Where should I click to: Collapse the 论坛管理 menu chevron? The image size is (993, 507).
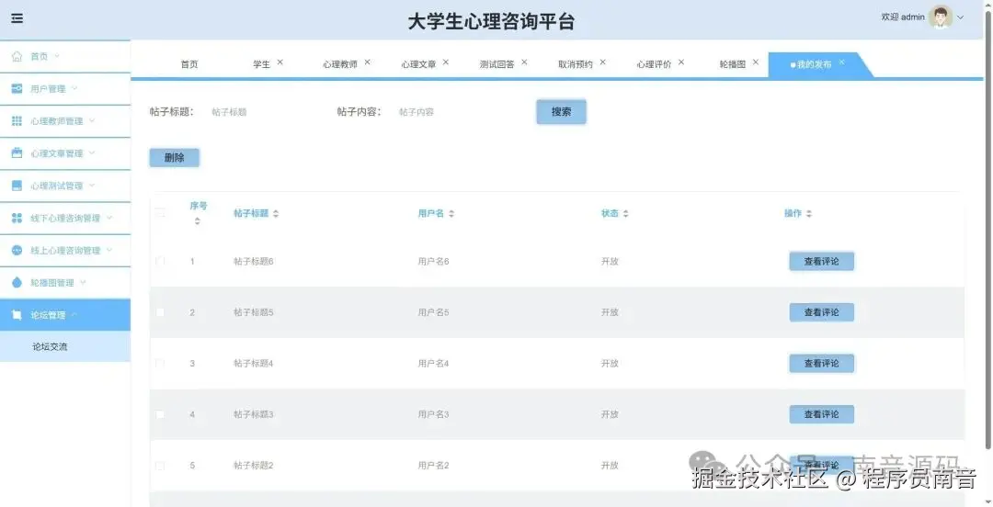(74, 315)
